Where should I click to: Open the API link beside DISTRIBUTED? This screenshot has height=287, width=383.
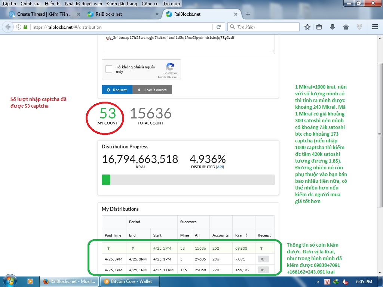click(220, 167)
